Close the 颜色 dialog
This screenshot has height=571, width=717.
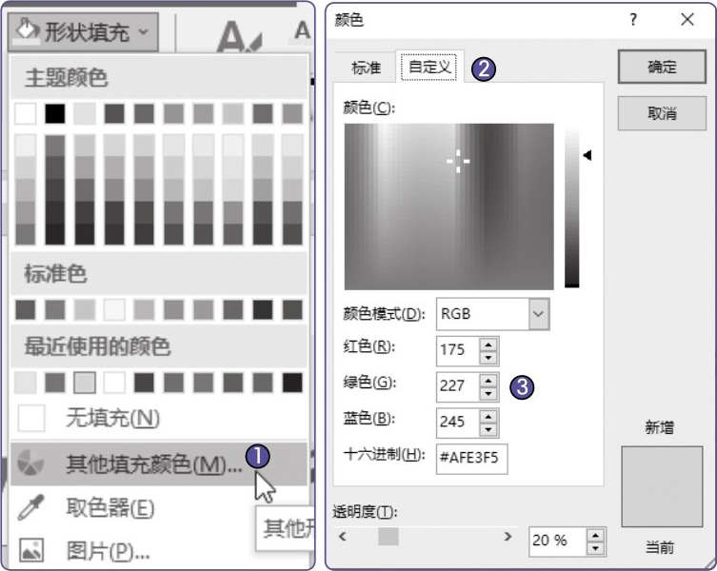[687, 20]
